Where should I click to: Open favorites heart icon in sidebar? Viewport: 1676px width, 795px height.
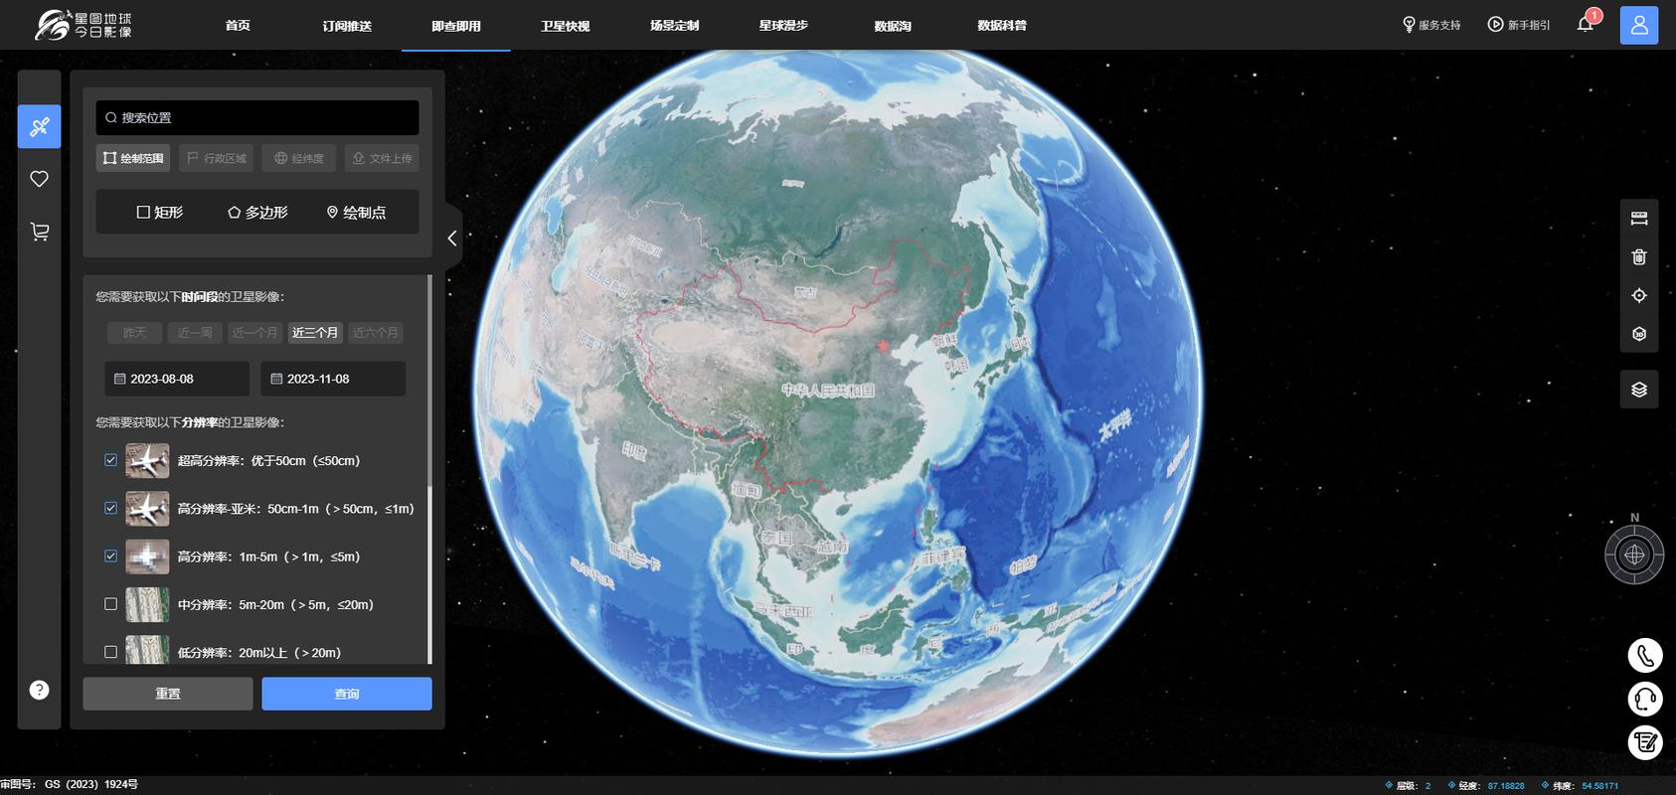tap(40, 179)
